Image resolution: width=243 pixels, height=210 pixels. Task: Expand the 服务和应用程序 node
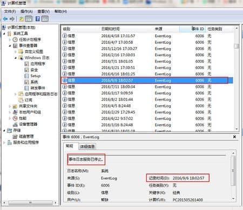[x=4, y=143]
